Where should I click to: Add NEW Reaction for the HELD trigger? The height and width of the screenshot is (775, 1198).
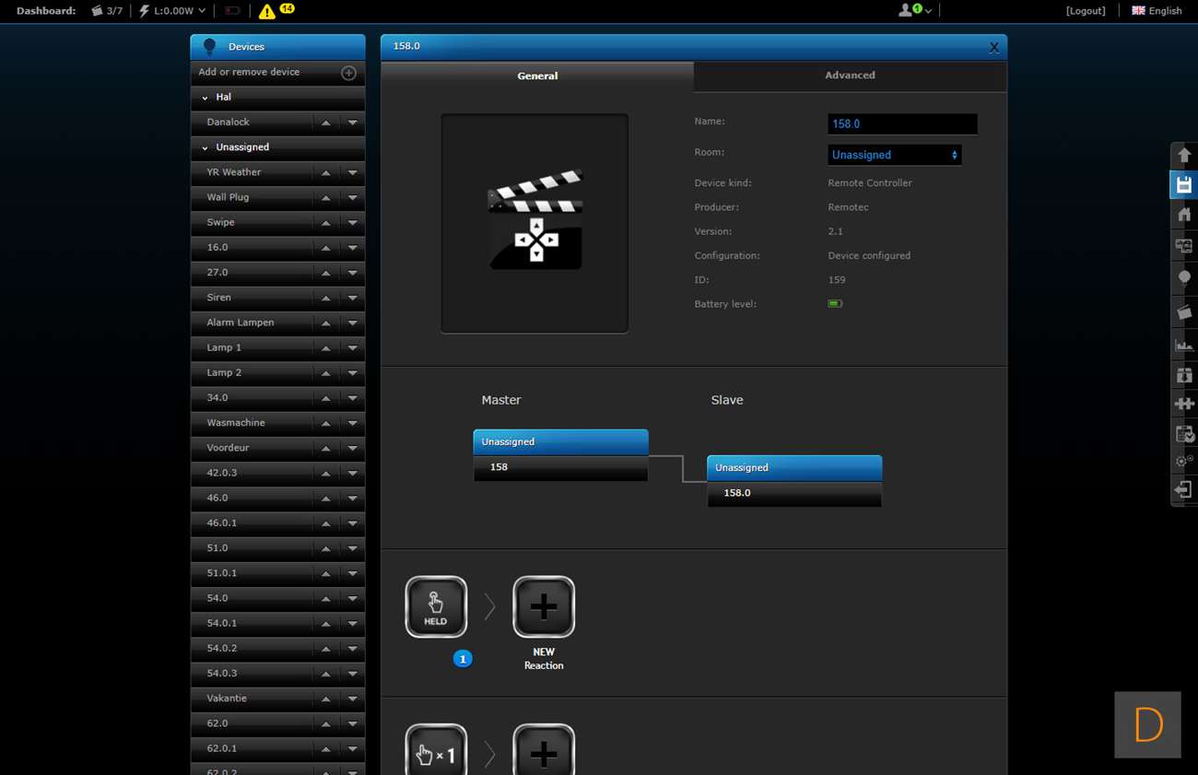(x=544, y=606)
